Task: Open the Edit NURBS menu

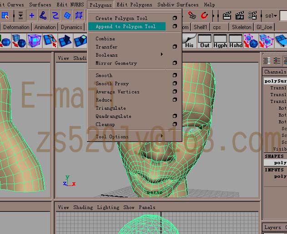Action: [x=70, y=5]
